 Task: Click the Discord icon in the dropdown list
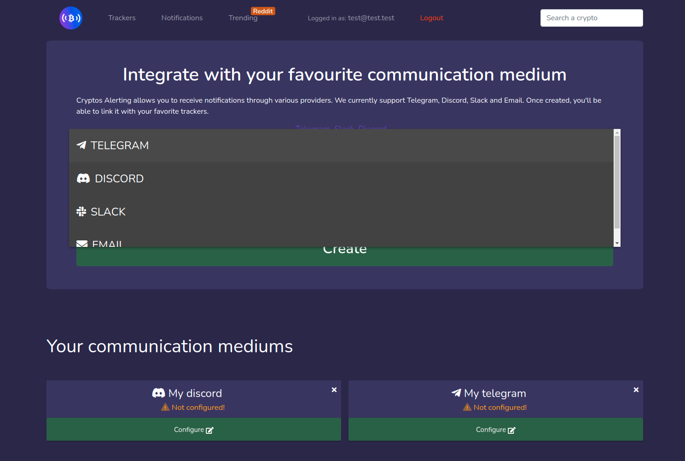[x=83, y=178]
